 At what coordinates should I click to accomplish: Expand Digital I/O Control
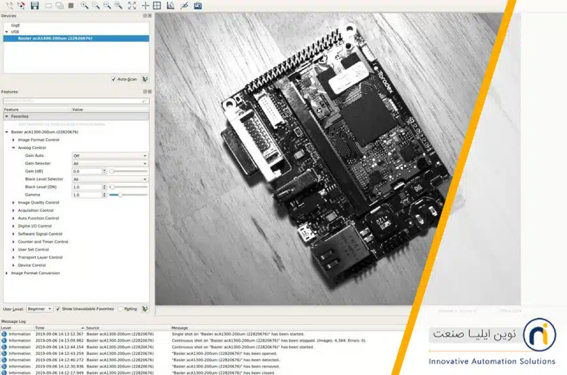tap(14, 226)
